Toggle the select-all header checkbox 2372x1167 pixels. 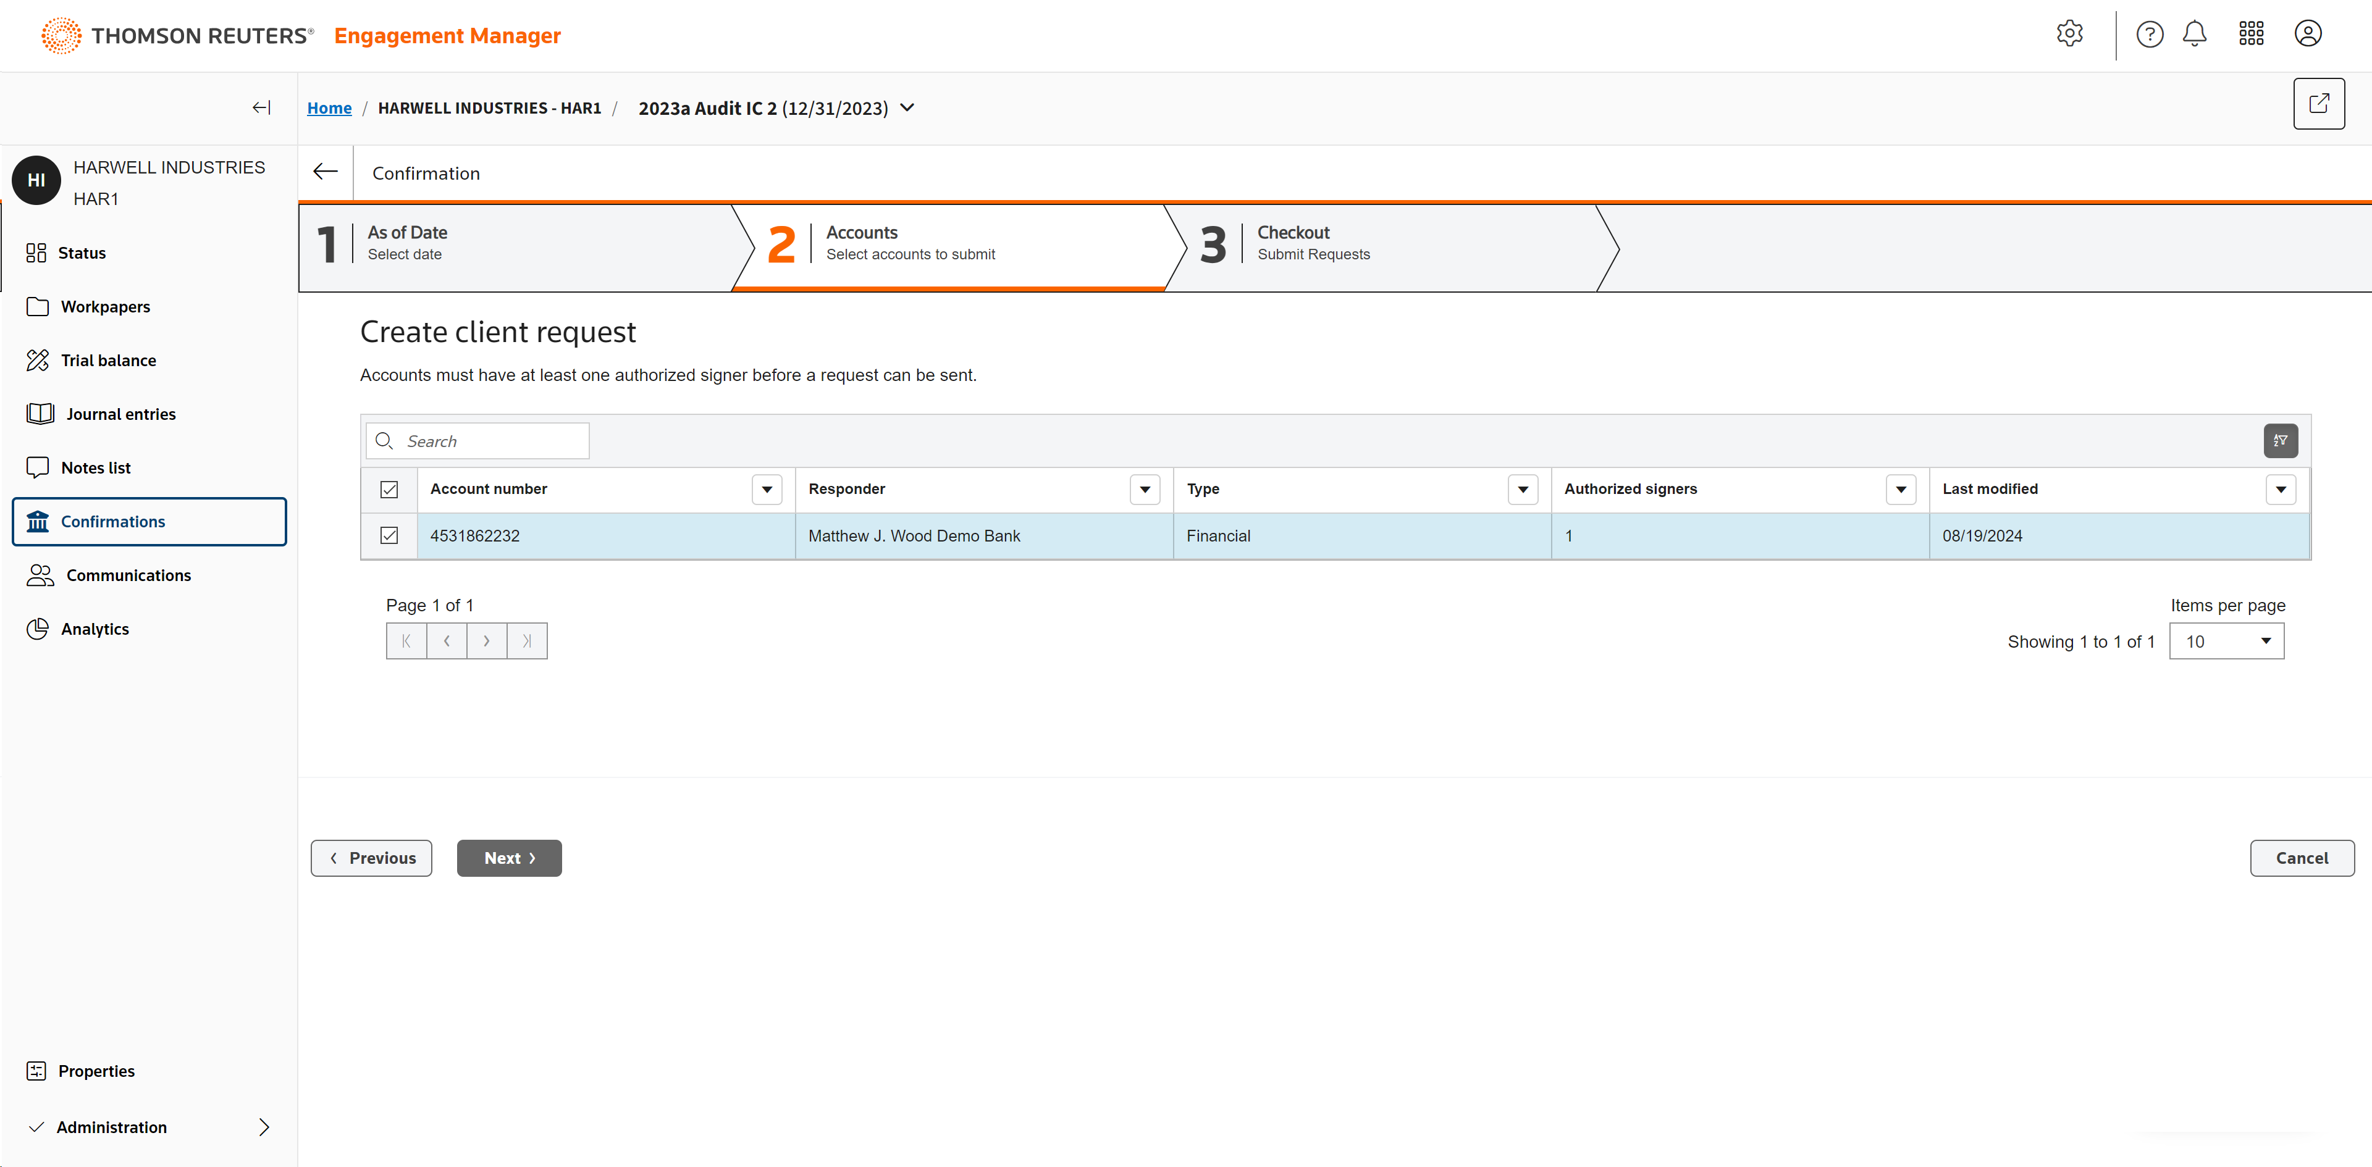389,490
